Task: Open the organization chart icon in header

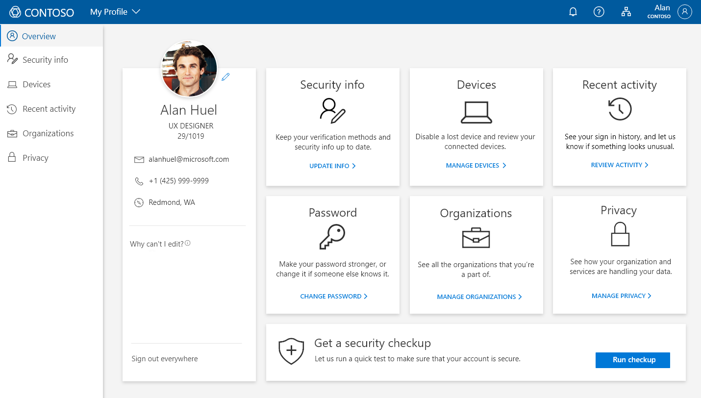Action: pyautogui.click(x=626, y=12)
